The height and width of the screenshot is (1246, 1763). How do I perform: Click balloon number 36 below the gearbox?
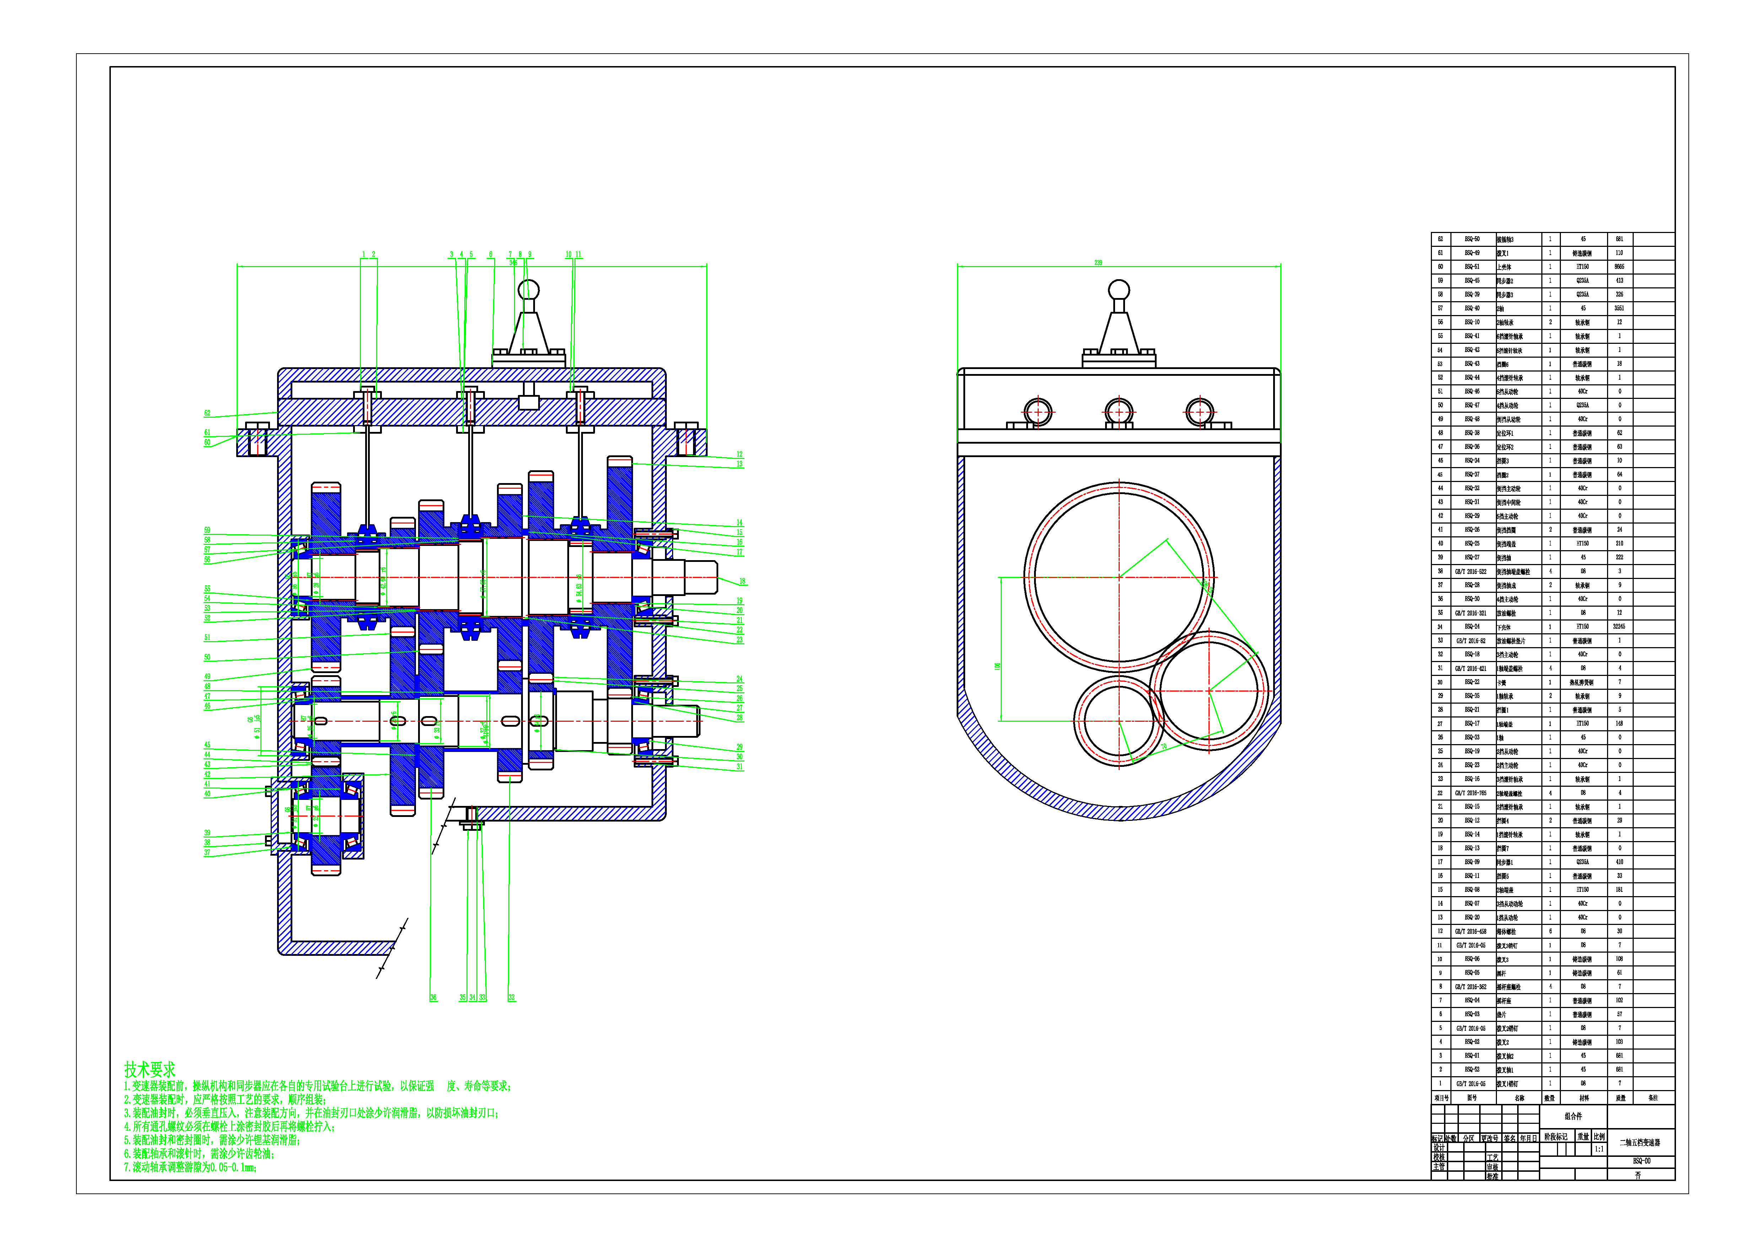pyautogui.click(x=433, y=997)
